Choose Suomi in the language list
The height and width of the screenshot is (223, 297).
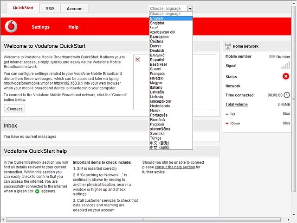pyautogui.click(x=171, y=69)
